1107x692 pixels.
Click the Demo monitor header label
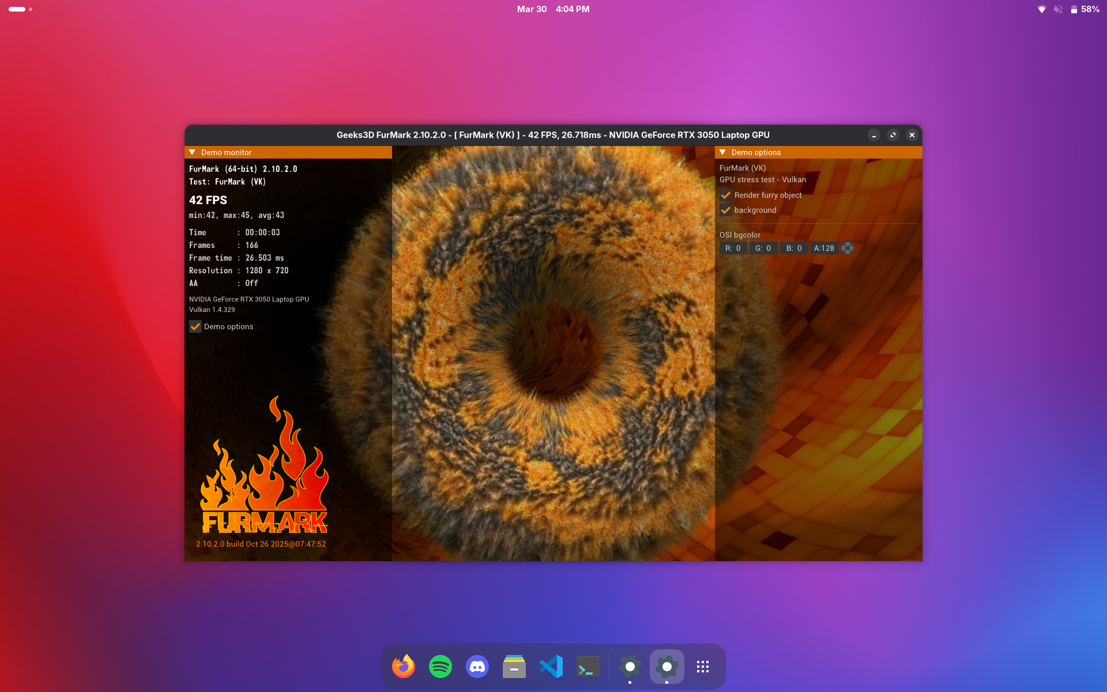226,152
